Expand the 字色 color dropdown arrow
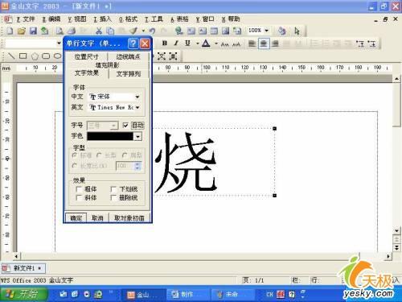 137,136
